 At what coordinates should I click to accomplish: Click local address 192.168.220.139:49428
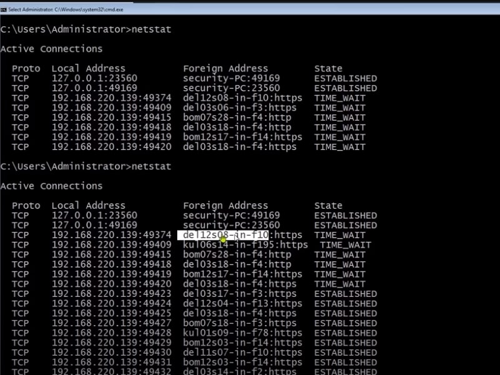point(111,333)
